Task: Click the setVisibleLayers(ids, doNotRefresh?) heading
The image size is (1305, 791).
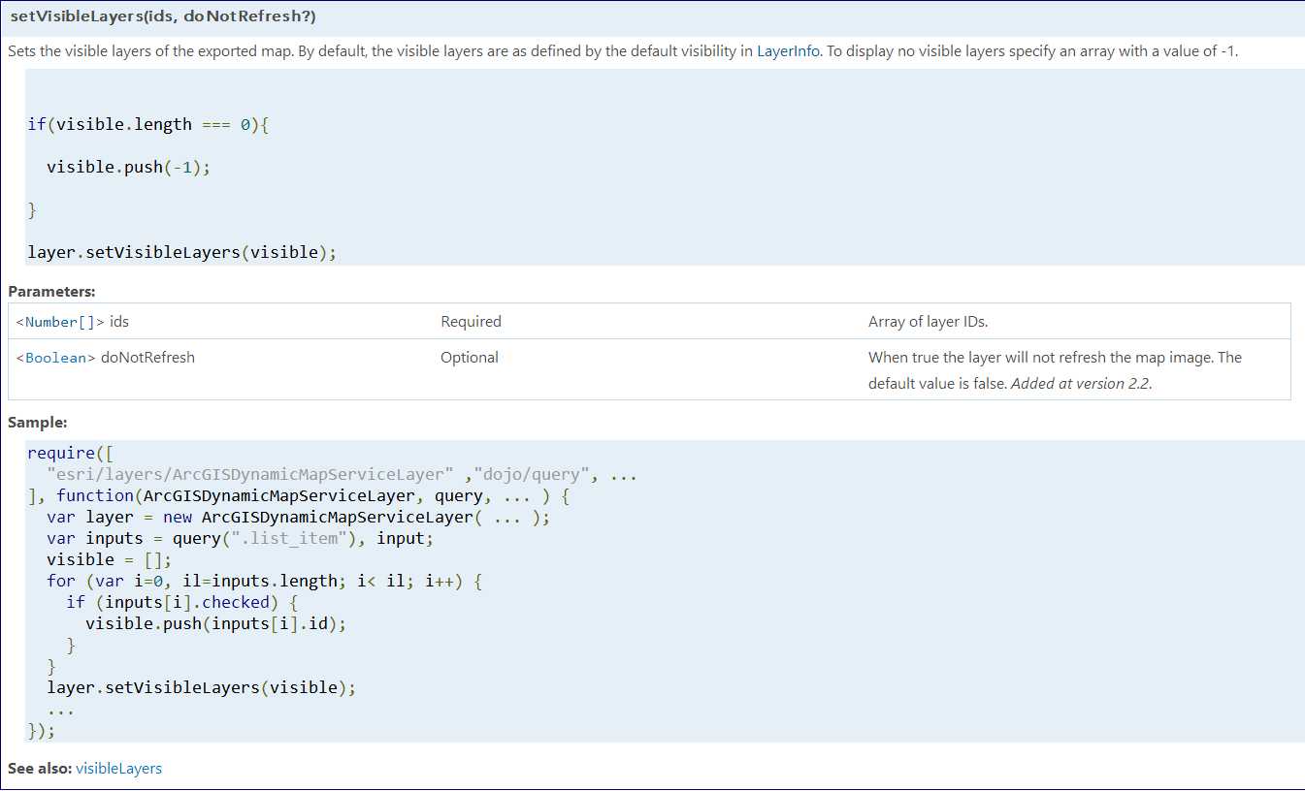Action: pyautogui.click(x=162, y=17)
